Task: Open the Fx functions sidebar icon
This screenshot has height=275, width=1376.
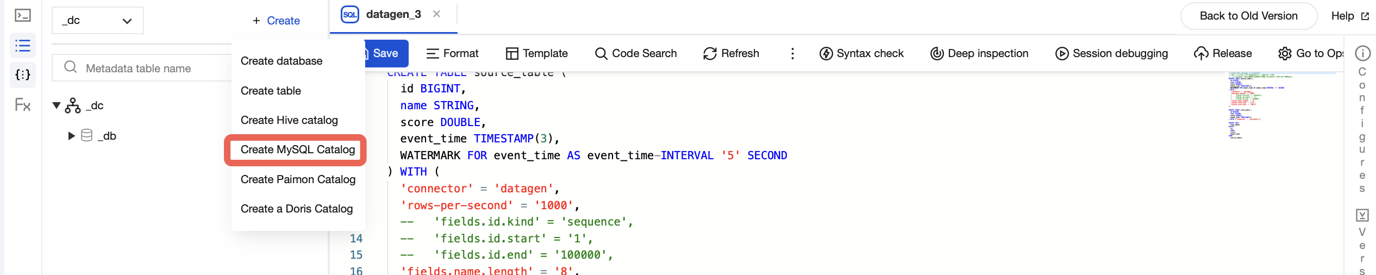Action: (x=23, y=104)
